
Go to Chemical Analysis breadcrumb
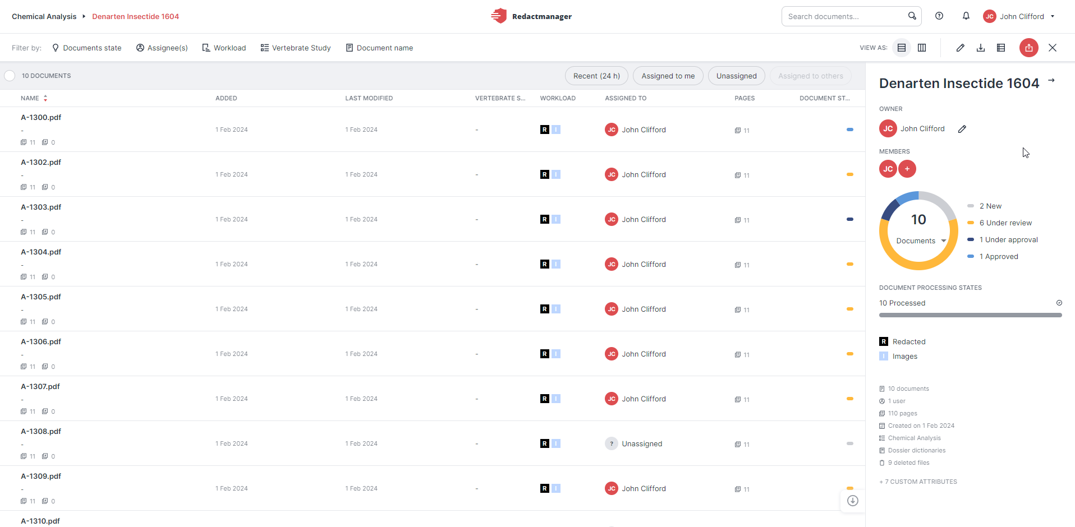click(x=44, y=16)
